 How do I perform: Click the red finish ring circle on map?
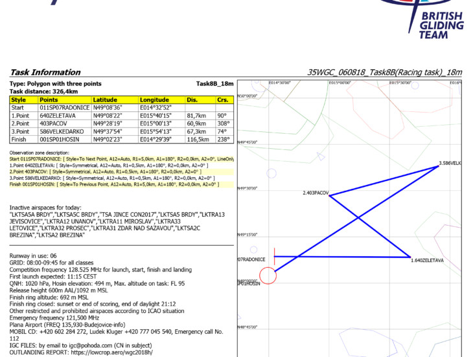(x=268, y=276)
